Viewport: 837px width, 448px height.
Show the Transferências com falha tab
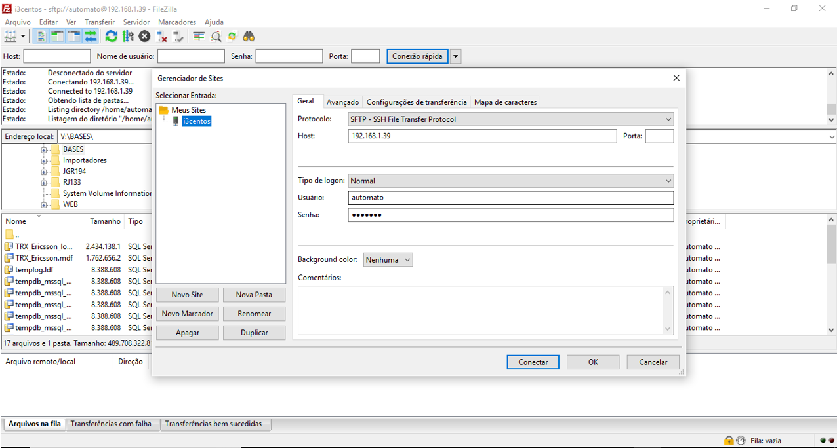111,424
